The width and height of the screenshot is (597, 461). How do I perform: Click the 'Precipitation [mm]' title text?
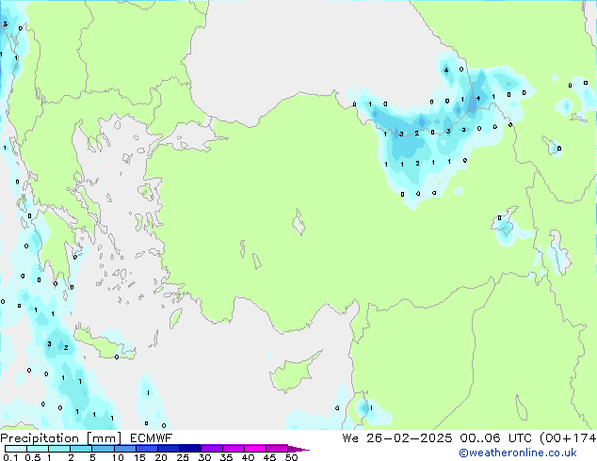coord(61,438)
